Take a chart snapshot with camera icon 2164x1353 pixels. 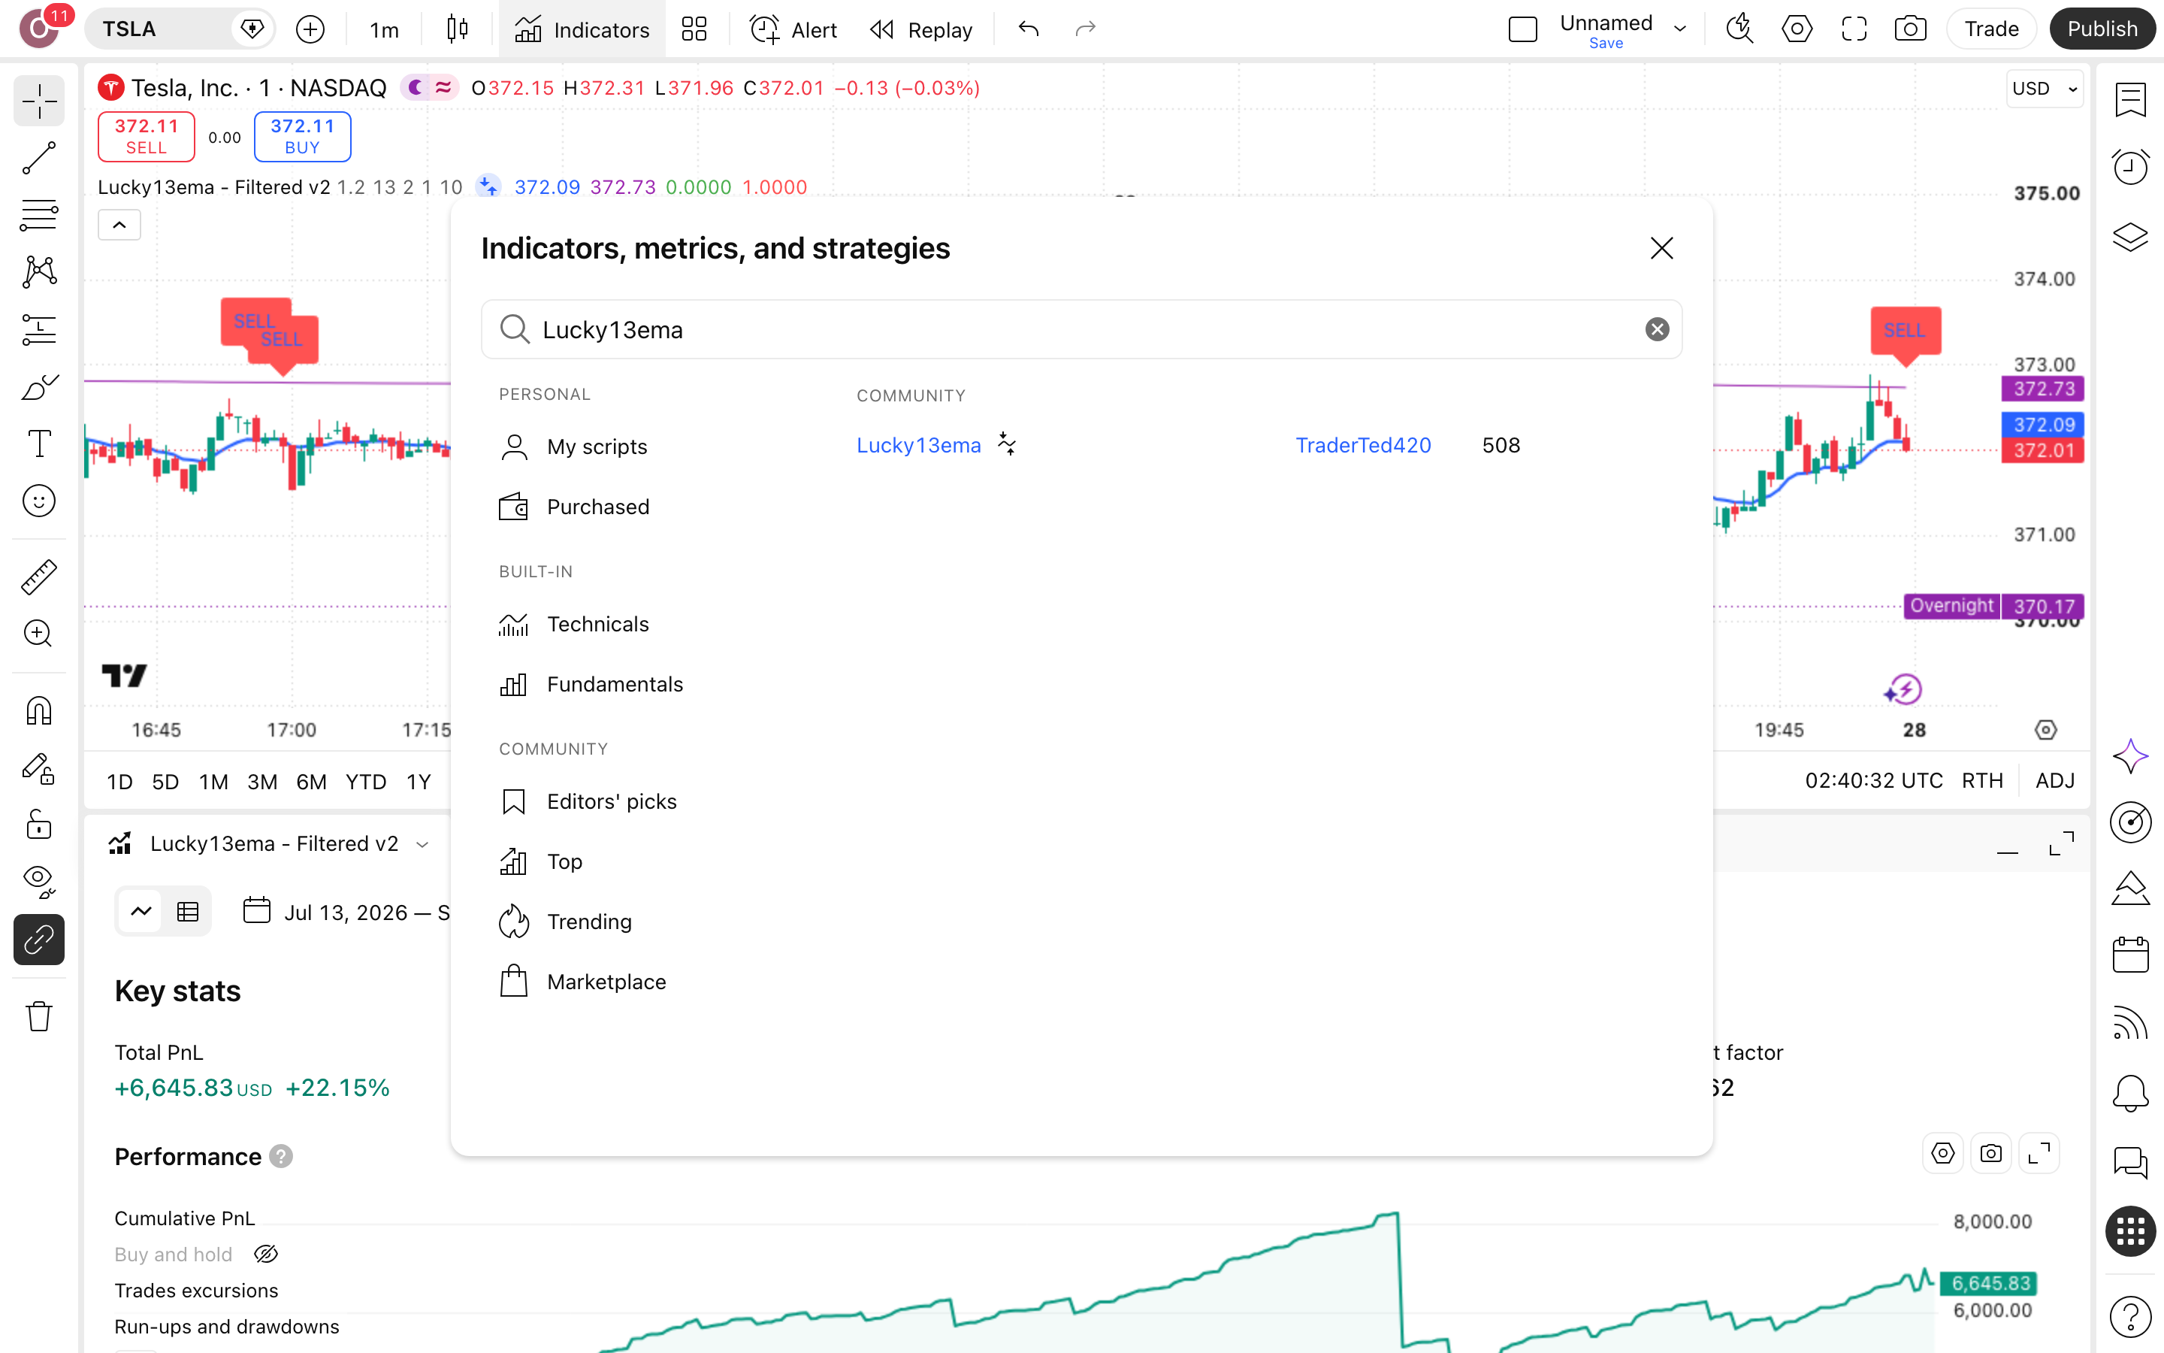coord(1910,29)
